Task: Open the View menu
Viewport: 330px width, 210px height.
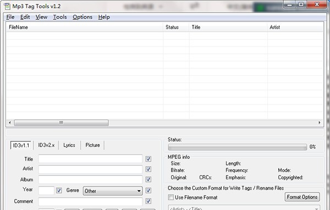Action: (41, 17)
